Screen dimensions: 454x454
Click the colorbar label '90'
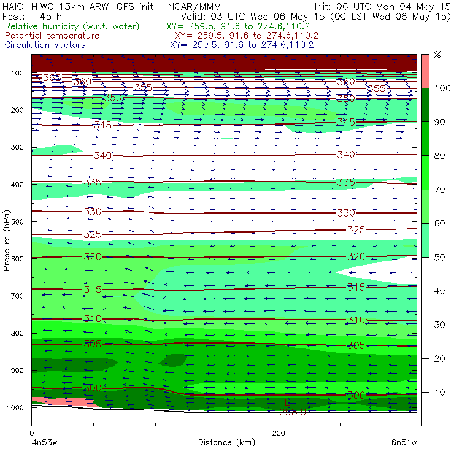click(440, 122)
